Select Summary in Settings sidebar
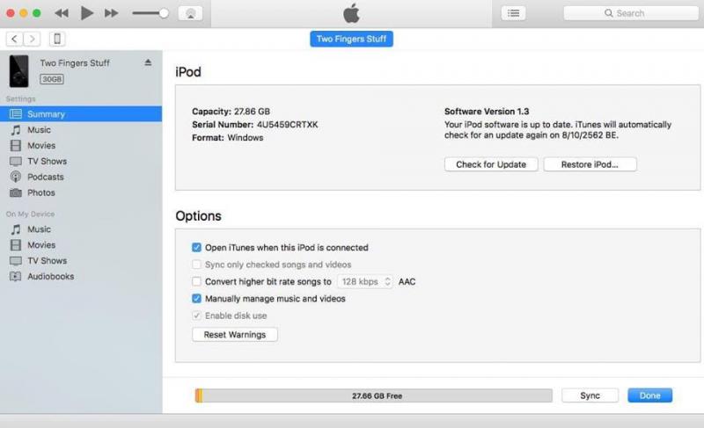The width and height of the screenshot is (704, 428). point(81,114)
